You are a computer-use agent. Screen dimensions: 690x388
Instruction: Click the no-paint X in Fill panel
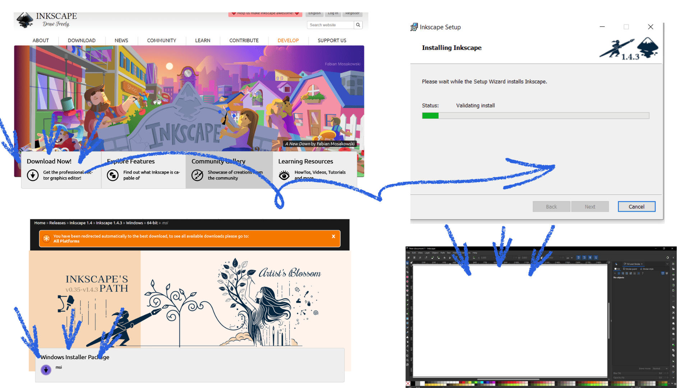tap(615, 273)
